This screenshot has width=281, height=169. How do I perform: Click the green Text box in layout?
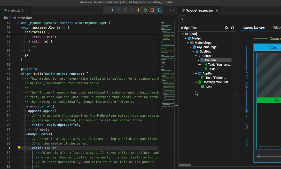[x=269, y=100]
